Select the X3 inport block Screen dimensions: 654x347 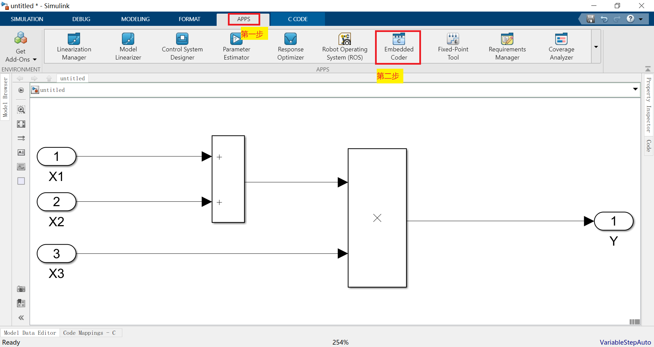click(x=57, y=254)
